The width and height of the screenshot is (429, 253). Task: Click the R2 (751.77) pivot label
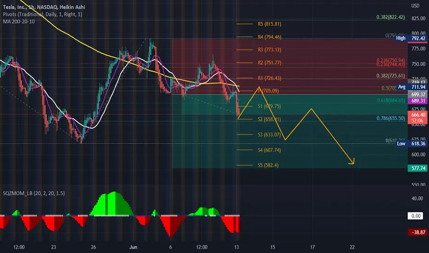[x=269, y=63]
